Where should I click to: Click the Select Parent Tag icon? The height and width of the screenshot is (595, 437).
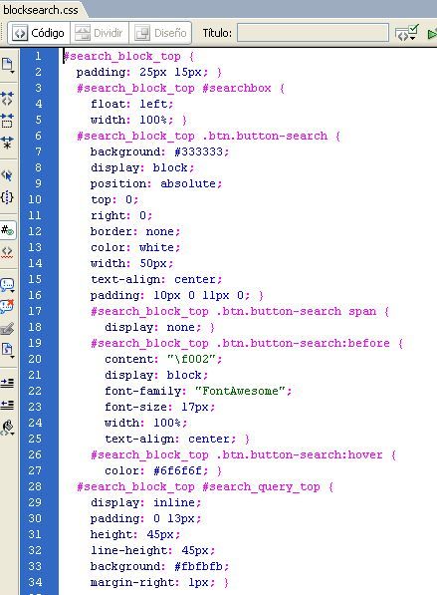(8, 175)
